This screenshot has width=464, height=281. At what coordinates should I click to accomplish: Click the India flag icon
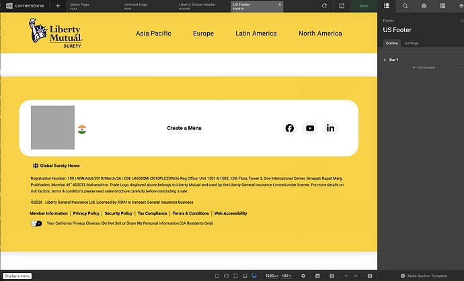(82, 129)
